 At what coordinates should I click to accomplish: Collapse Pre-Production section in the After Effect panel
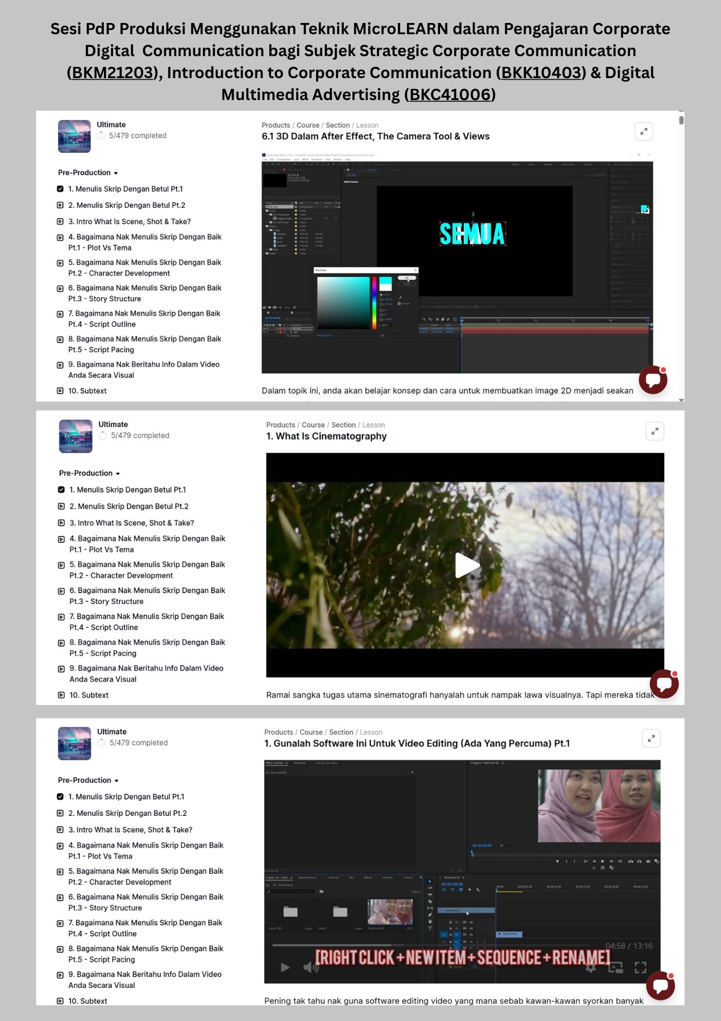88,173
